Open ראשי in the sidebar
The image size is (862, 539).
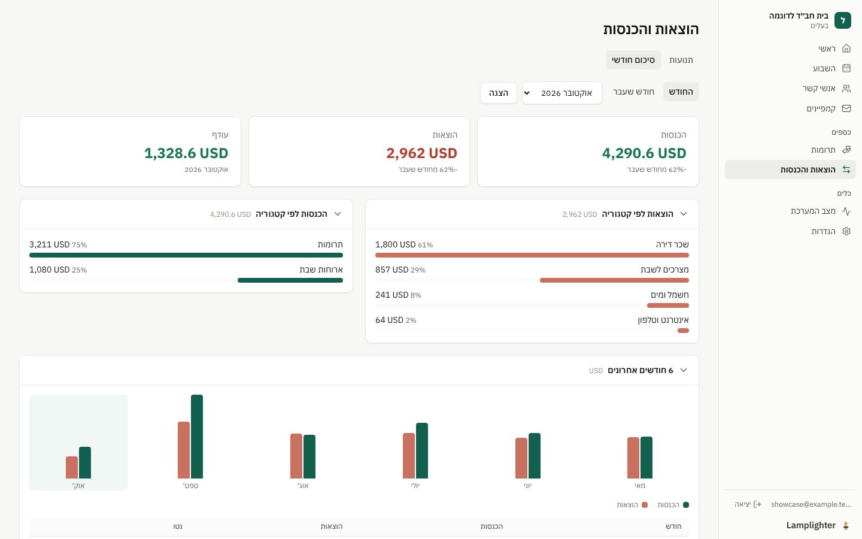tap(790, 49)
